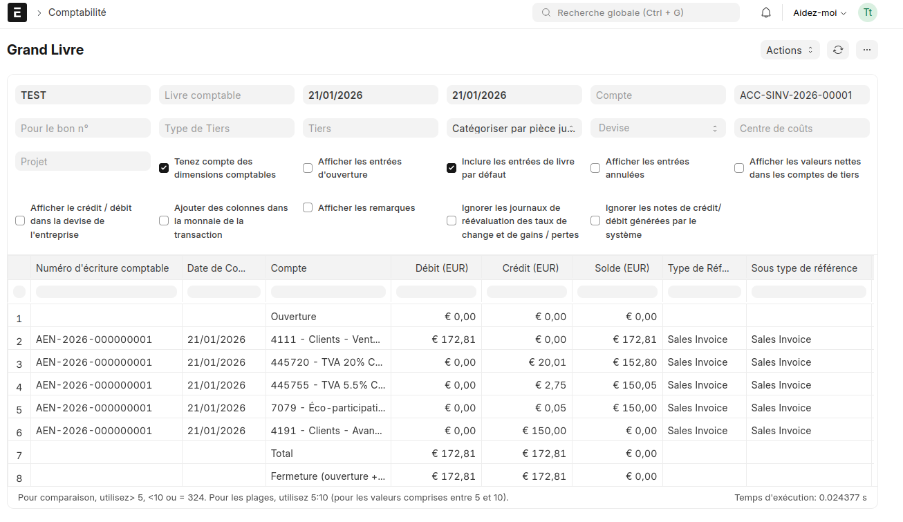This screenshot has width=903, height=522.
Task: Open the Devise currency dropdown
Action: pos(658,128)
